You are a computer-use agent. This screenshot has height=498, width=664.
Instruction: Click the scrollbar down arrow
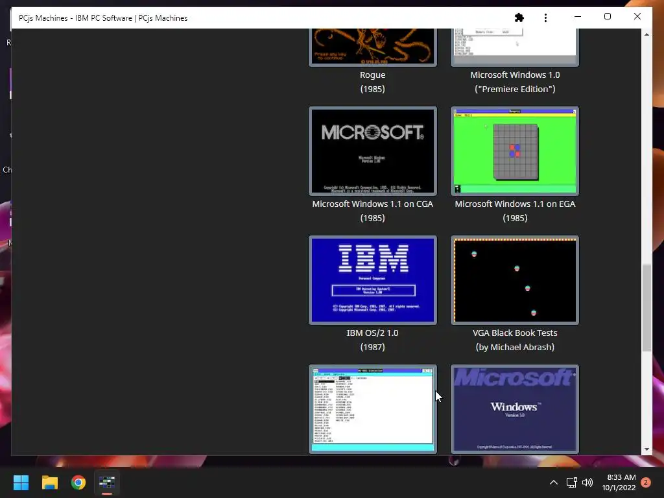click(x=646, y=449)
